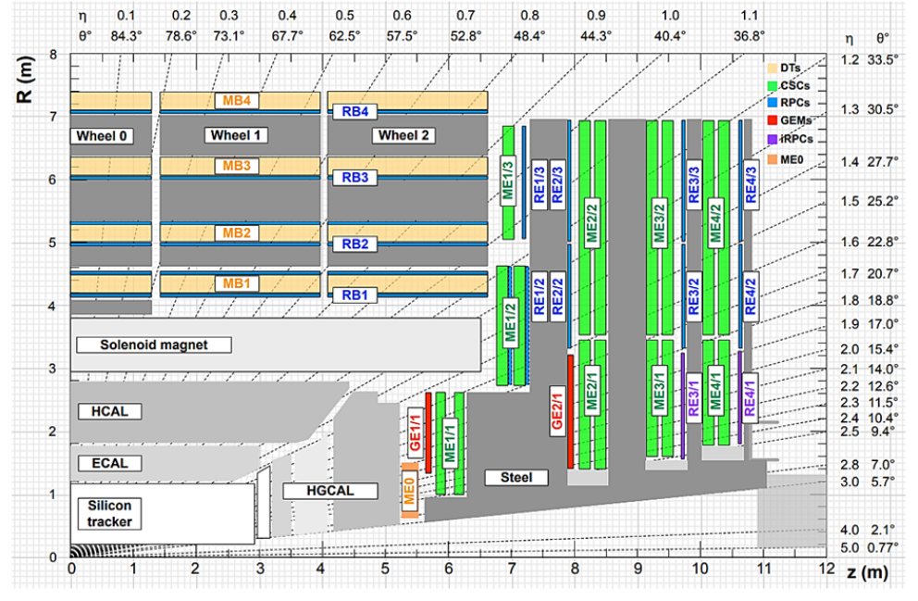This screenshot has width=918, height=601.
Task: Select the ME1/2 label
Action: [x=510, y=321]
